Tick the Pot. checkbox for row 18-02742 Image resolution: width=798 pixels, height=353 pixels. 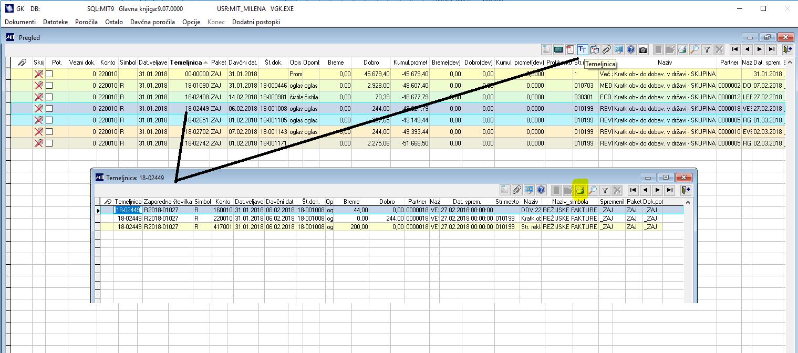click(x=49, y=143)
